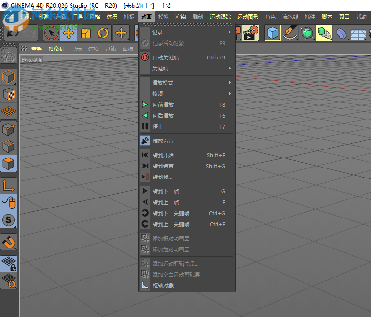Open the viewport 摄像机 menu

[56, 49]
